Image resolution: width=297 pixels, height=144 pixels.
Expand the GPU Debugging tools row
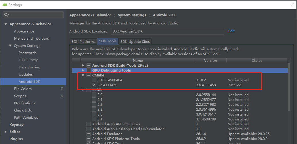point(83,70)
